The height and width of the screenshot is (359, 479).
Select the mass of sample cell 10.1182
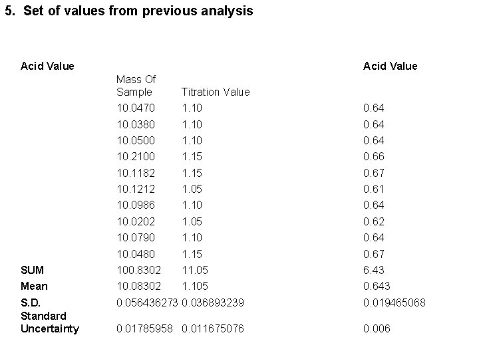coord(136,173)
